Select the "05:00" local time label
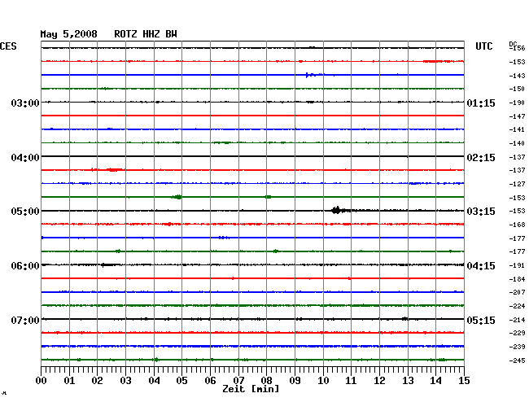529x402 pixels. [x=25, y=212]
